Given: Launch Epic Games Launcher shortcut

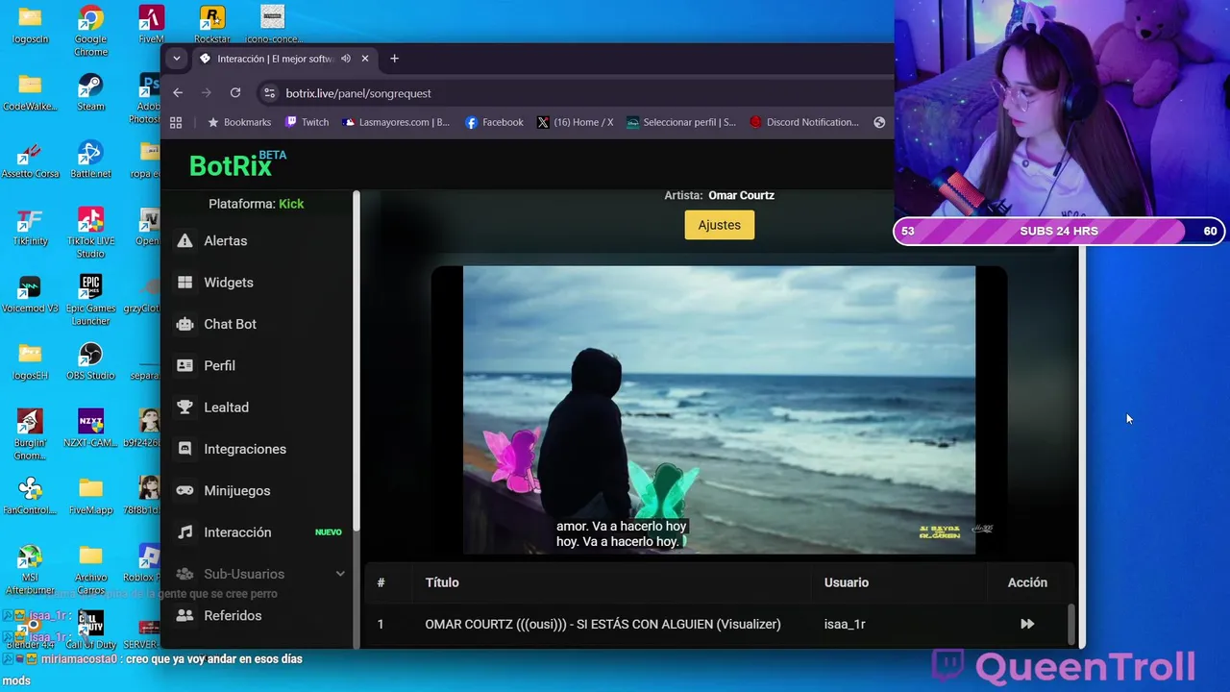Looking at the screenshot, I should 91,299.
